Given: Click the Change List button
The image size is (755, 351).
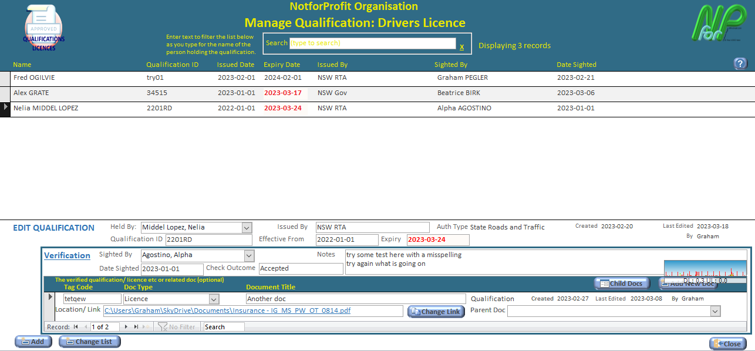Looking at the screenshot, I should click(x=89, y=342).
